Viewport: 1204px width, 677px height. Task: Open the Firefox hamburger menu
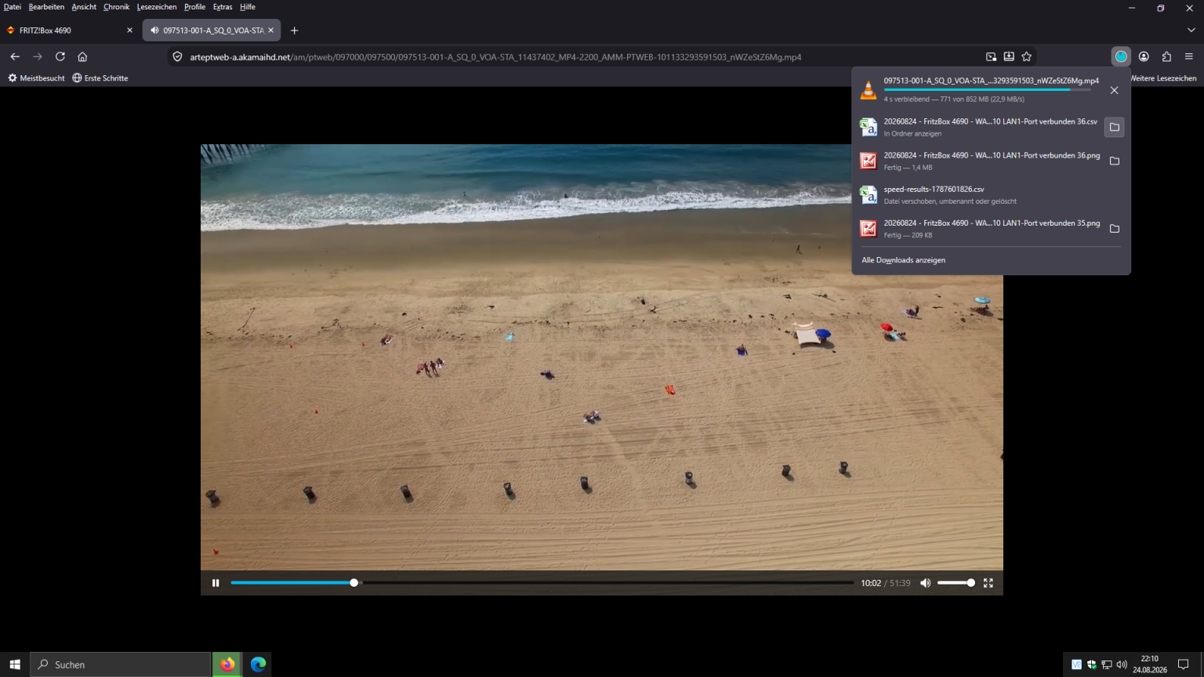point(1188,56)
